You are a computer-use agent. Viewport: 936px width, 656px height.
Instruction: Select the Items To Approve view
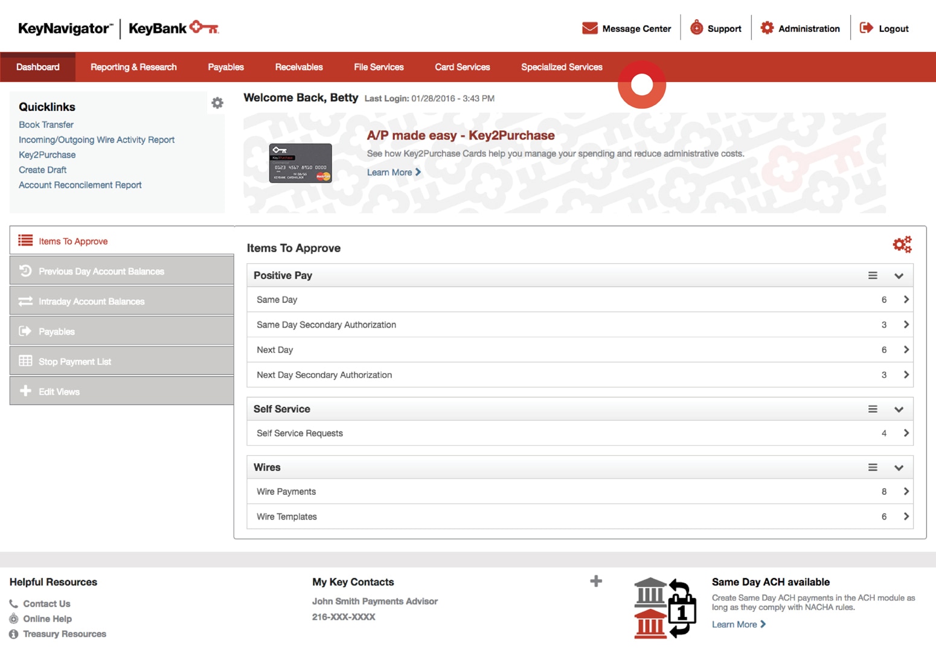coord(121,241)
